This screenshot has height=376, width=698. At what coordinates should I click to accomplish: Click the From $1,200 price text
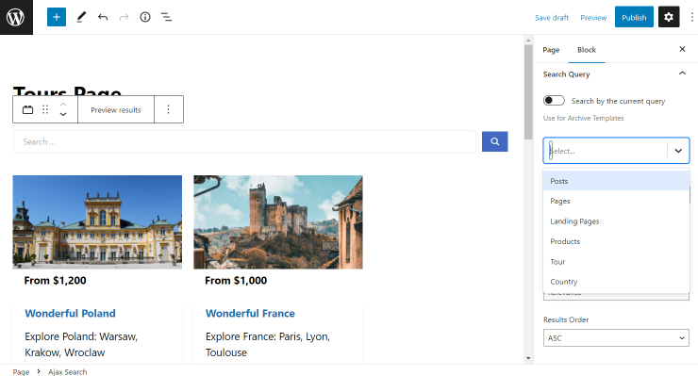click(56, 280)
